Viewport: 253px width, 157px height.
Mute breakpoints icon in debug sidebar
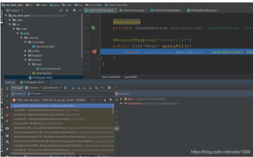tap(7, 121)
